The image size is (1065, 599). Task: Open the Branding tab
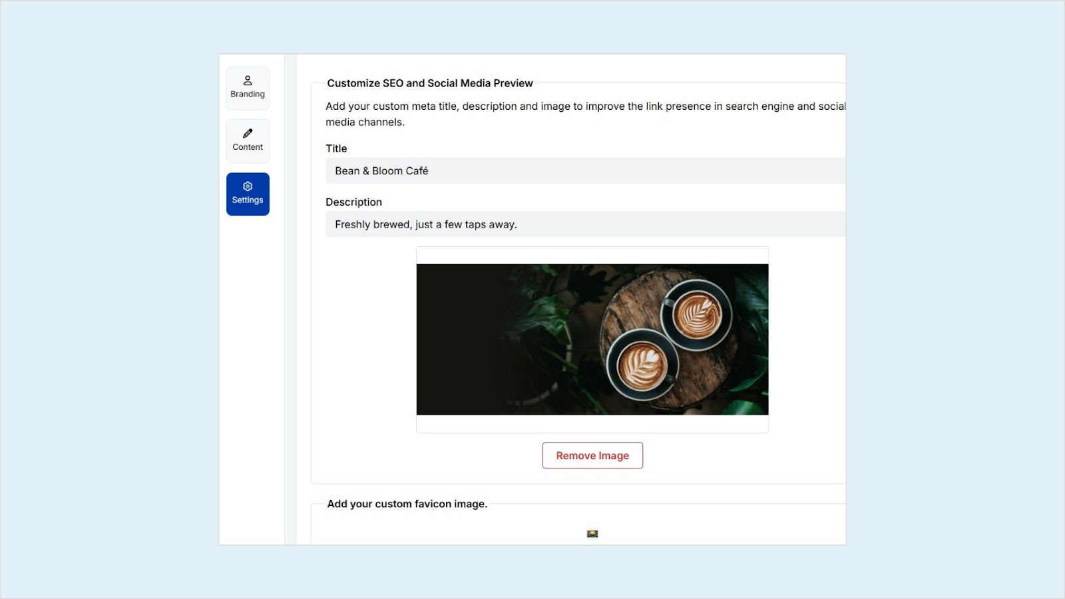coord(248,88)
